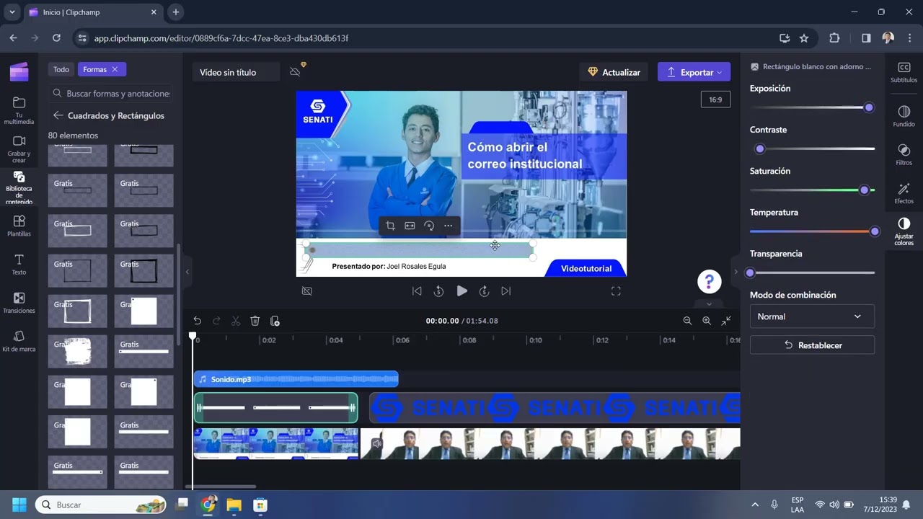Open more options in floating toolbar
The image size is (923, 519).
coord(448,226)
